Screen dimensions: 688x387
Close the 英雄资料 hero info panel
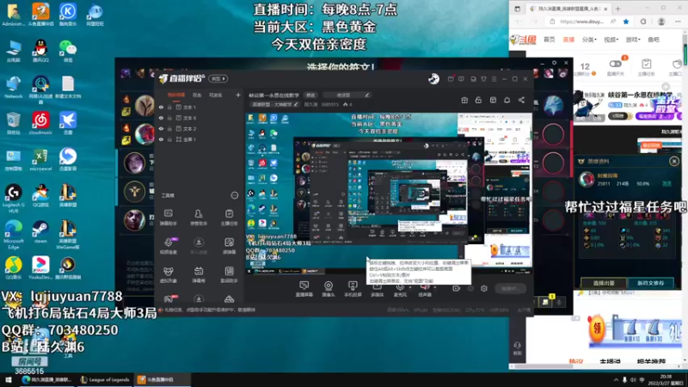(x=674, y=162)
